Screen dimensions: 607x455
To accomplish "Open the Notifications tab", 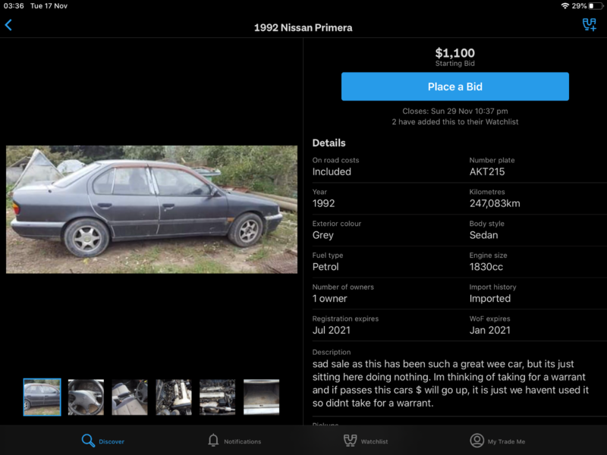I will [234, 441].
